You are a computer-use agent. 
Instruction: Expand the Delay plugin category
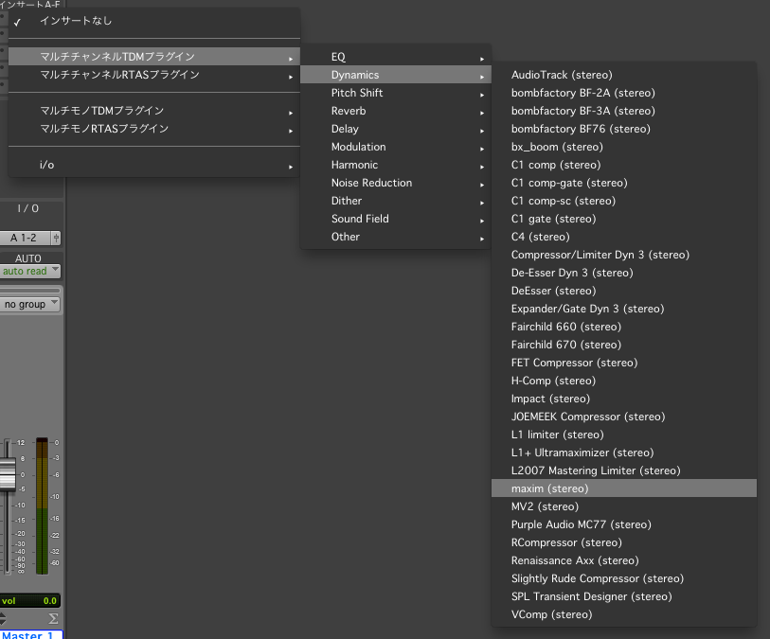396,129
